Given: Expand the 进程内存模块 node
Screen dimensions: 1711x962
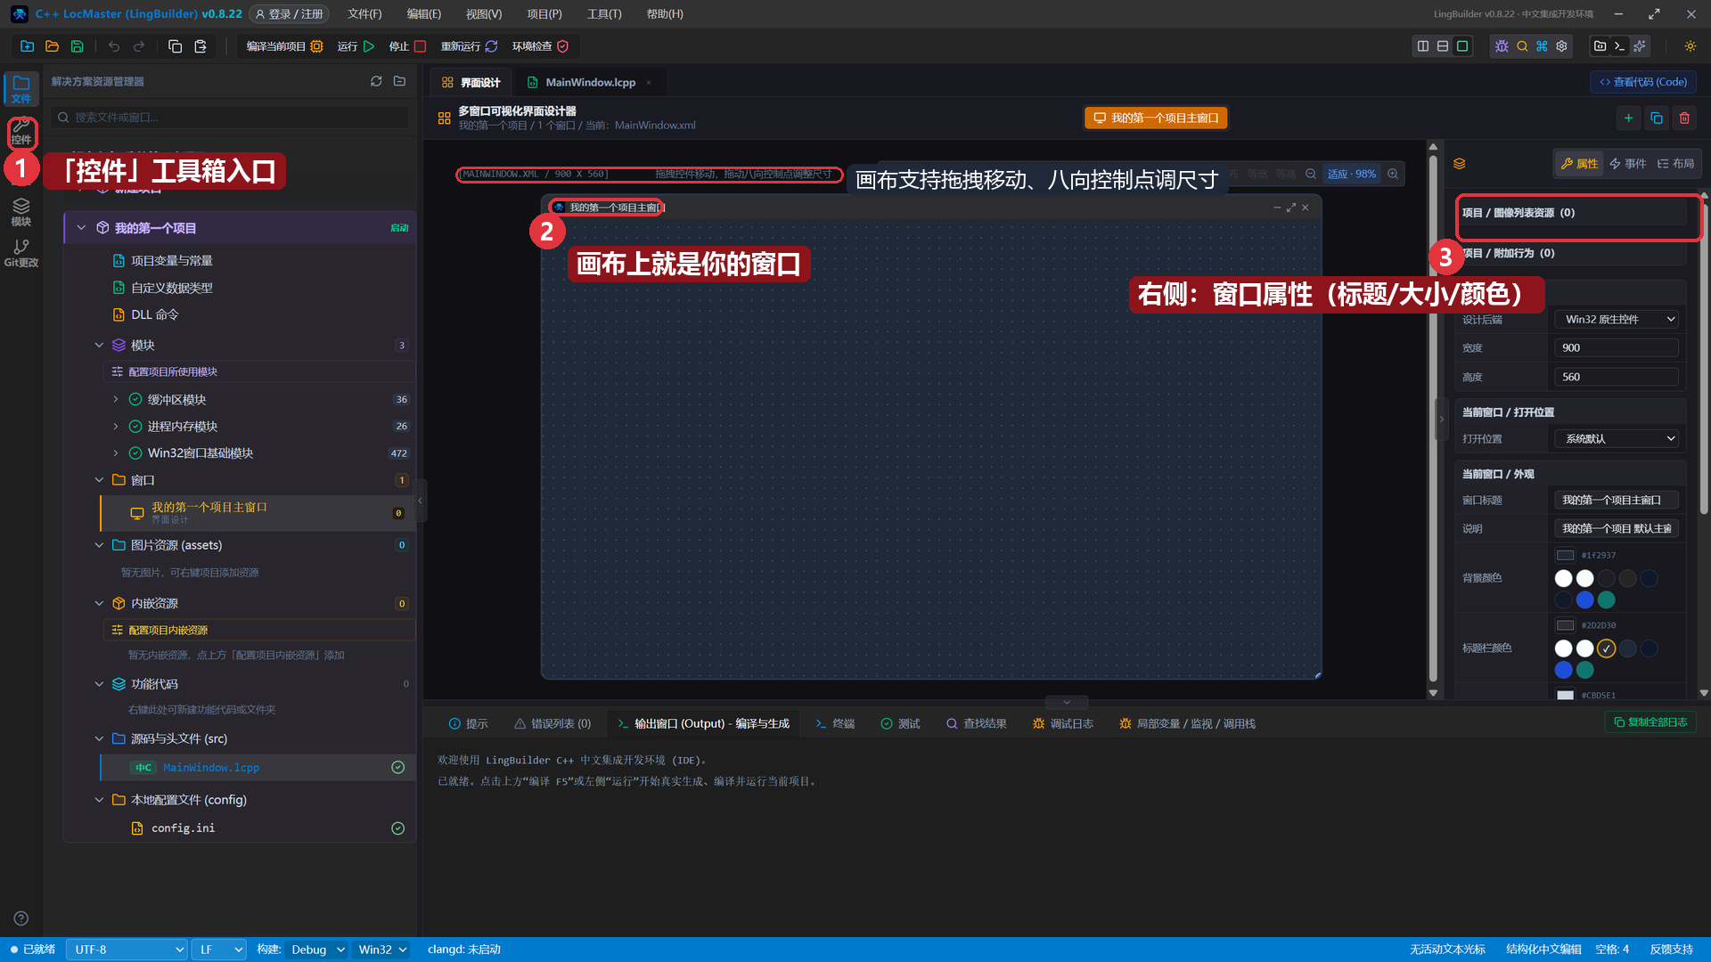Looking at the screenshot, I should (x=115, y=426).
